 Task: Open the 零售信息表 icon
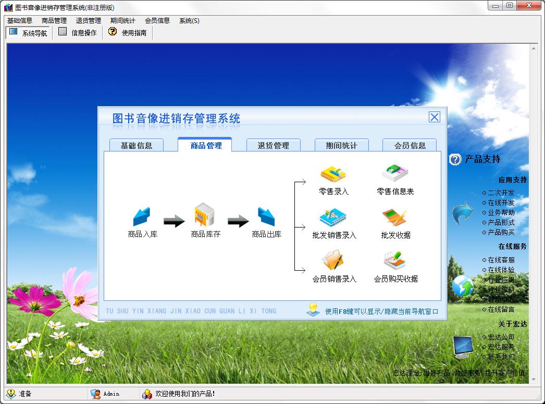395,173
